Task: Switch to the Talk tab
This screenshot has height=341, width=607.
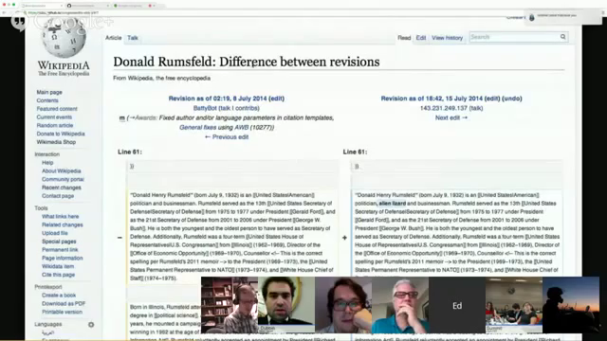Action: pyautogui.click(x=133, y=38)
